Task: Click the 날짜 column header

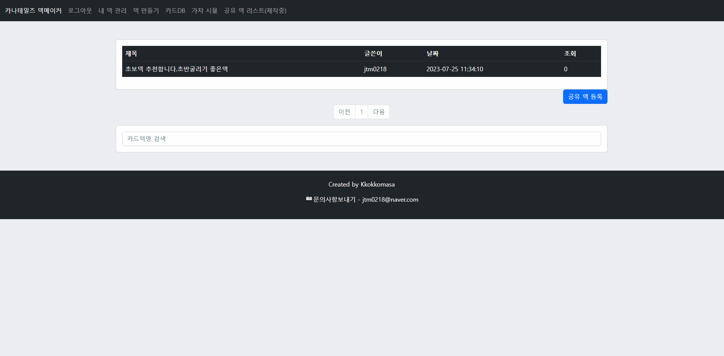Action: pyautogui.click(x=432, y=53)
